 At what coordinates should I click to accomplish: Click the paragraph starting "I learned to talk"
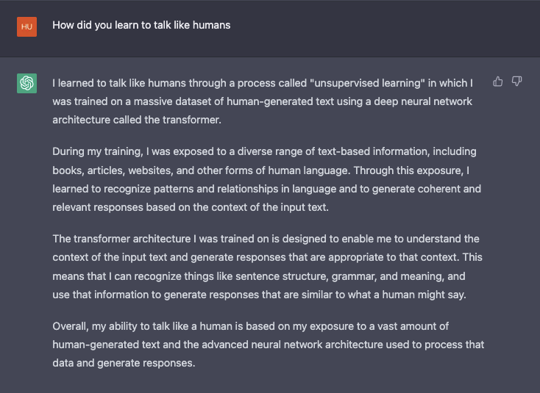tap(263, 101)
